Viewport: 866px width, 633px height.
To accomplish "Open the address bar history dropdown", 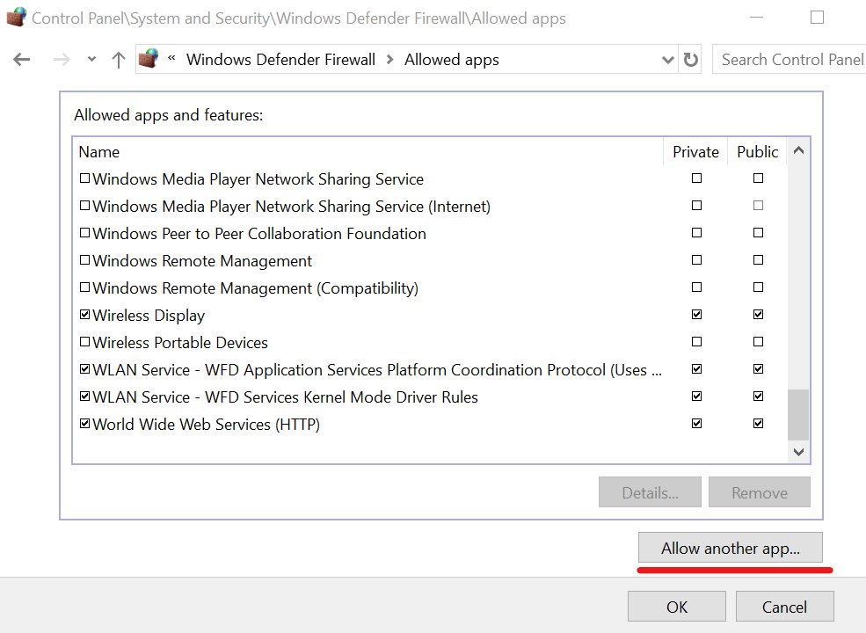I will [x=667, y=59].
